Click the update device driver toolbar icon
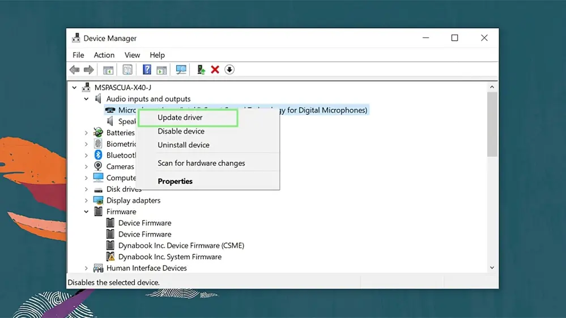 click(x=201, y=70)
